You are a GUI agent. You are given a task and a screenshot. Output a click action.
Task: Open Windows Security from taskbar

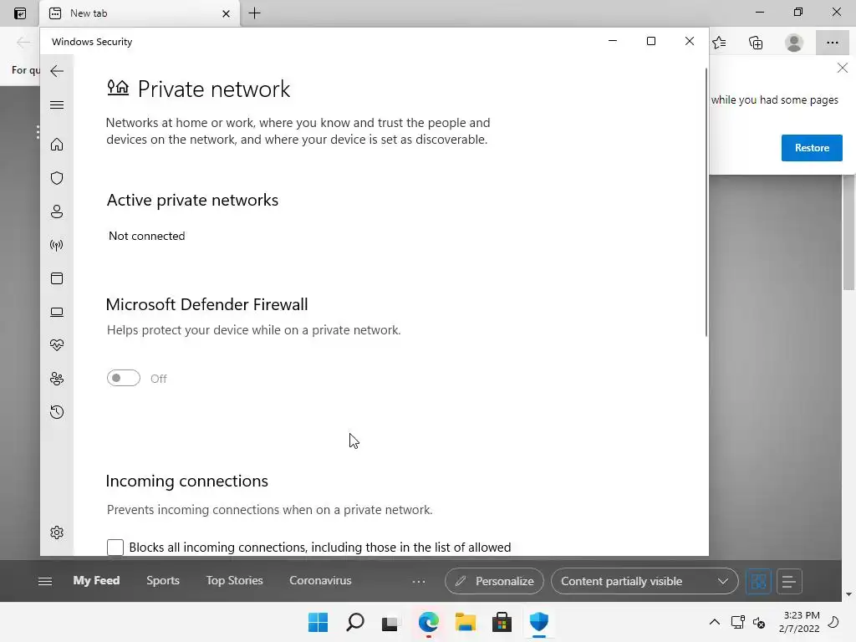point(539,622)
